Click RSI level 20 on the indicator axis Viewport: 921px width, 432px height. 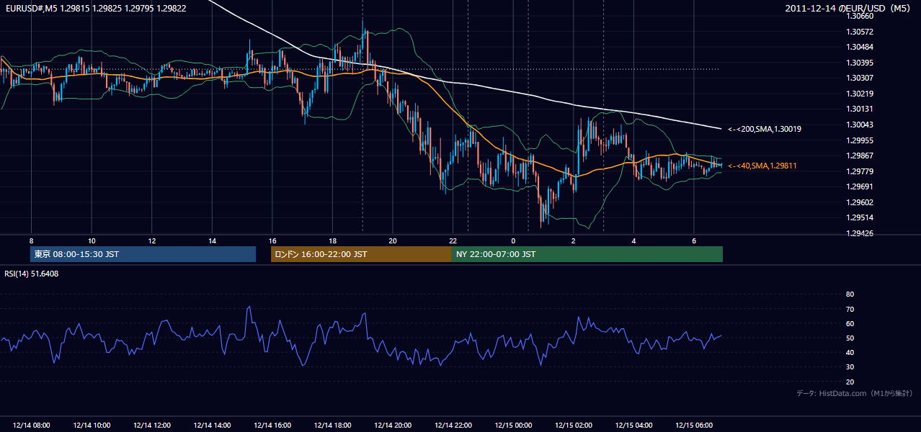coord(850,382)
